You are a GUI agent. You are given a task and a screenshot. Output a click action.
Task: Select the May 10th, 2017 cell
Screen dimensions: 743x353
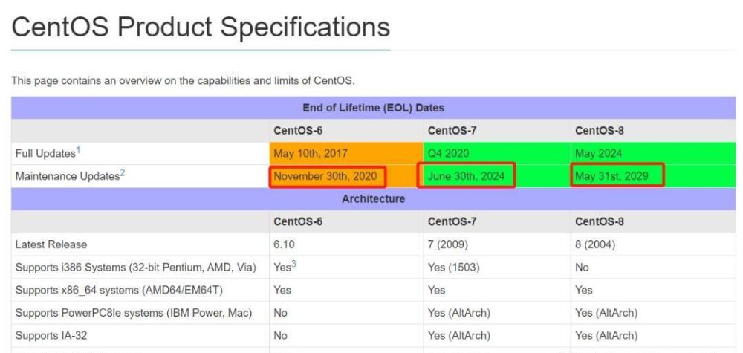click(x=346, y=154)
